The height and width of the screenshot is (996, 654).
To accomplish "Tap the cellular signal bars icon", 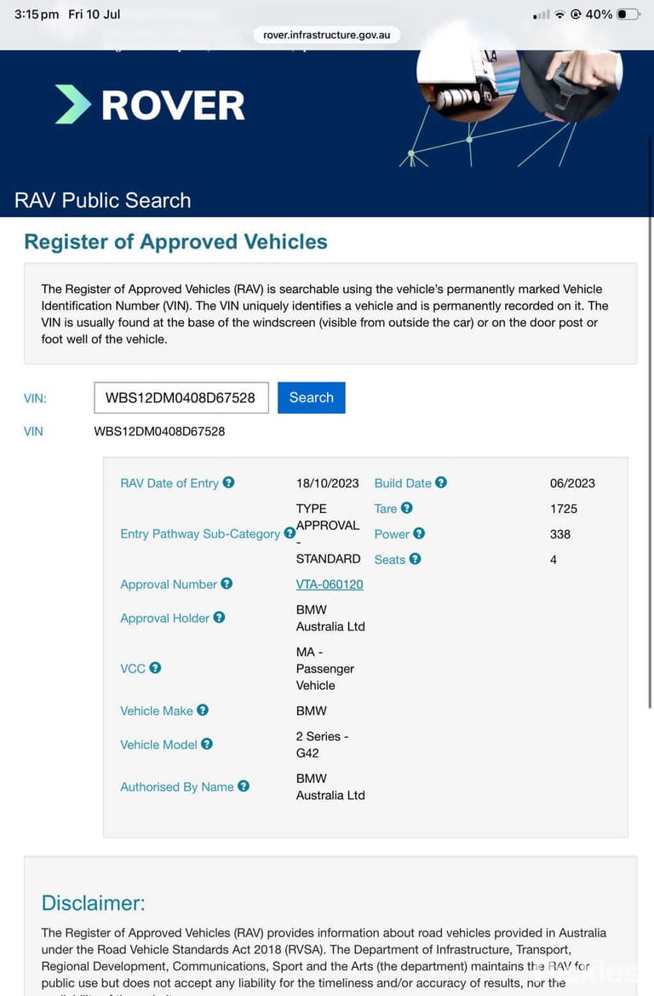I will (542, 14).
